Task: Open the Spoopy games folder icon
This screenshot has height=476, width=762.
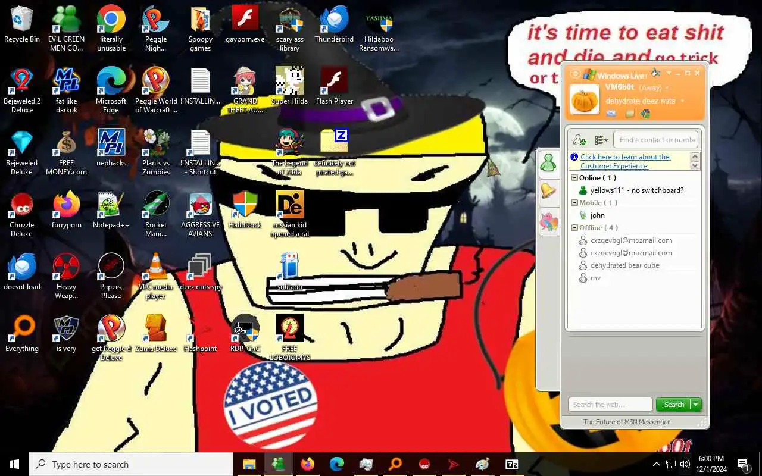Action: tap(201, 29)
